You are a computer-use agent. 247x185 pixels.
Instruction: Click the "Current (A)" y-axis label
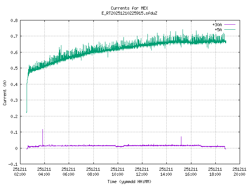5,92
